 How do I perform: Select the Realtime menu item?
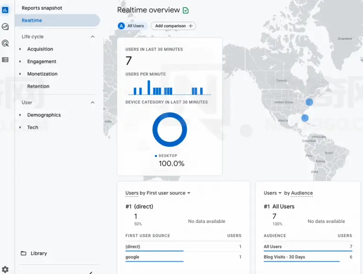(x=57, y=21)
